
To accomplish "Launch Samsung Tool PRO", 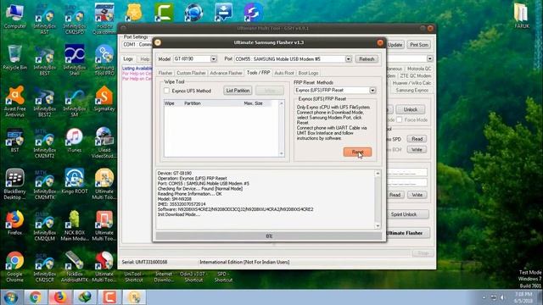I will pyautogui.click(x=104, y=60).
